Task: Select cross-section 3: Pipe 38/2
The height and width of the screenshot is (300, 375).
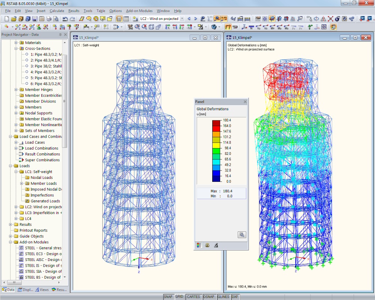Action: click(43, 66)
